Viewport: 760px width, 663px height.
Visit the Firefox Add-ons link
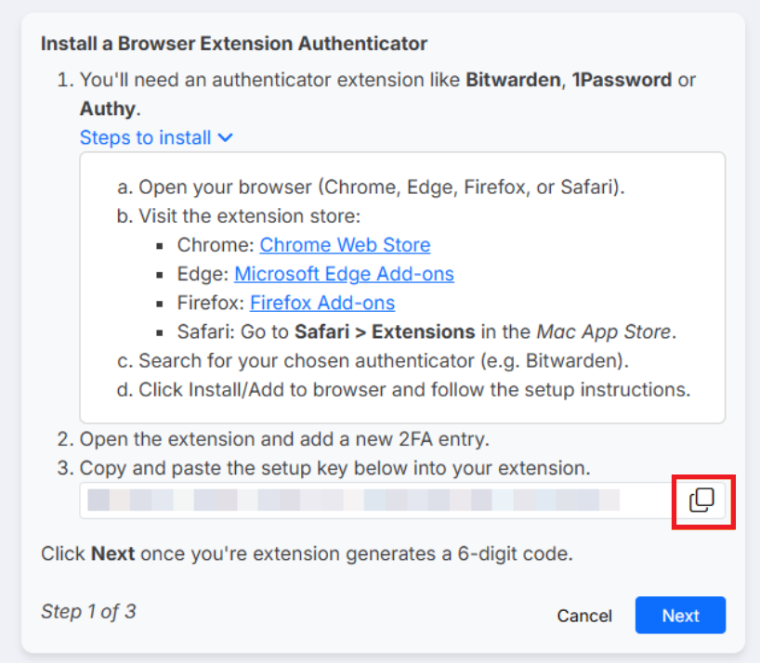tap(322, 303)
